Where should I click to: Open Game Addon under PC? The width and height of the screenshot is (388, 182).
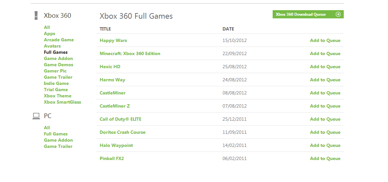[x=58, y=140]
